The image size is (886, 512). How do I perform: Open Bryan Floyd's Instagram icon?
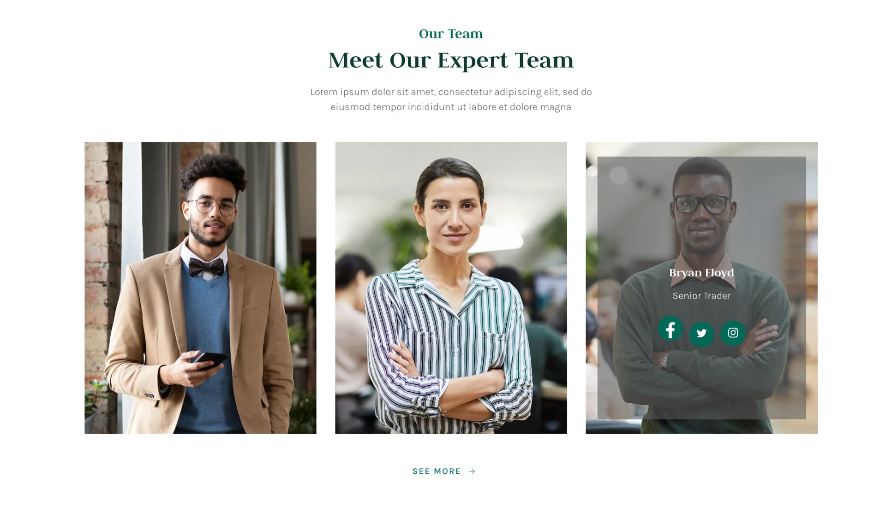pos(733,333)
